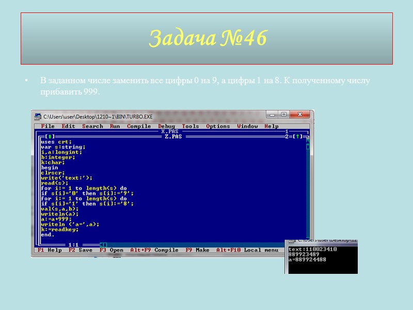Click the '889923489' output line

304,254
